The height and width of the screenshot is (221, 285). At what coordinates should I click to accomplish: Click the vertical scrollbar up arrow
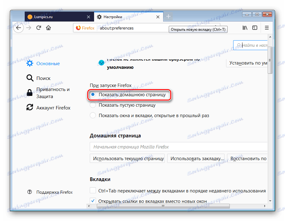pyautogui.click(x=270, y=37)
